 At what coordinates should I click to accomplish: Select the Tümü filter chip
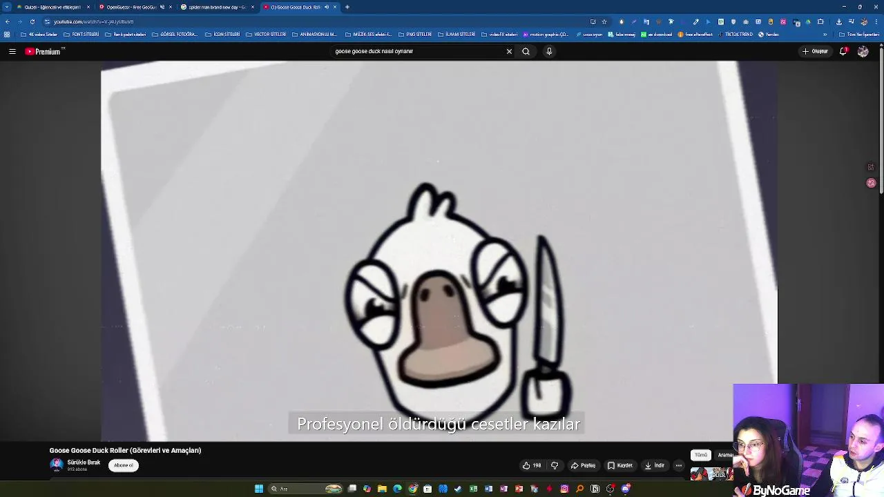click(x=701, y=455)
